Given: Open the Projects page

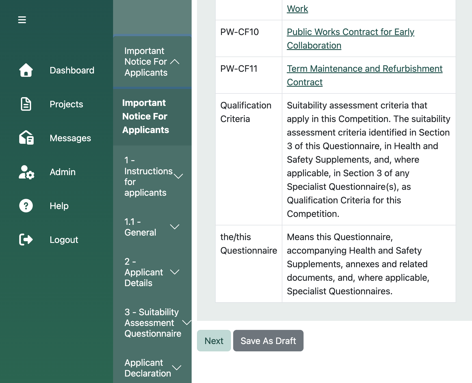Looking at the screenshot, I should tap(66, 104).
